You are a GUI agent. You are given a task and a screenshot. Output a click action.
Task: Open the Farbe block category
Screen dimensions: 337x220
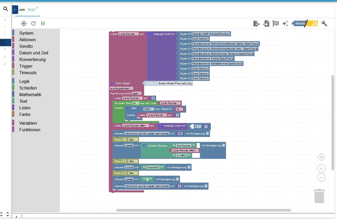(x=25, y=114)
